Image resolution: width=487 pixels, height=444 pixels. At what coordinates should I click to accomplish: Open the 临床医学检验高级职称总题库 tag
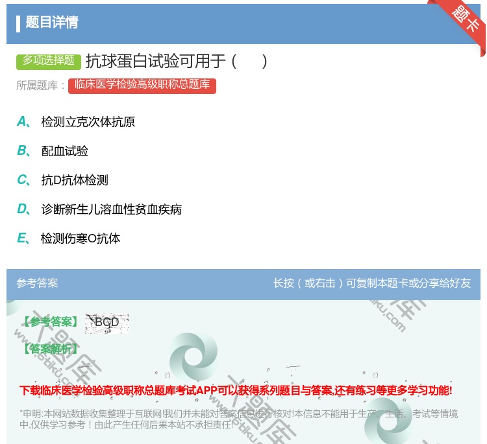[142, 86]
